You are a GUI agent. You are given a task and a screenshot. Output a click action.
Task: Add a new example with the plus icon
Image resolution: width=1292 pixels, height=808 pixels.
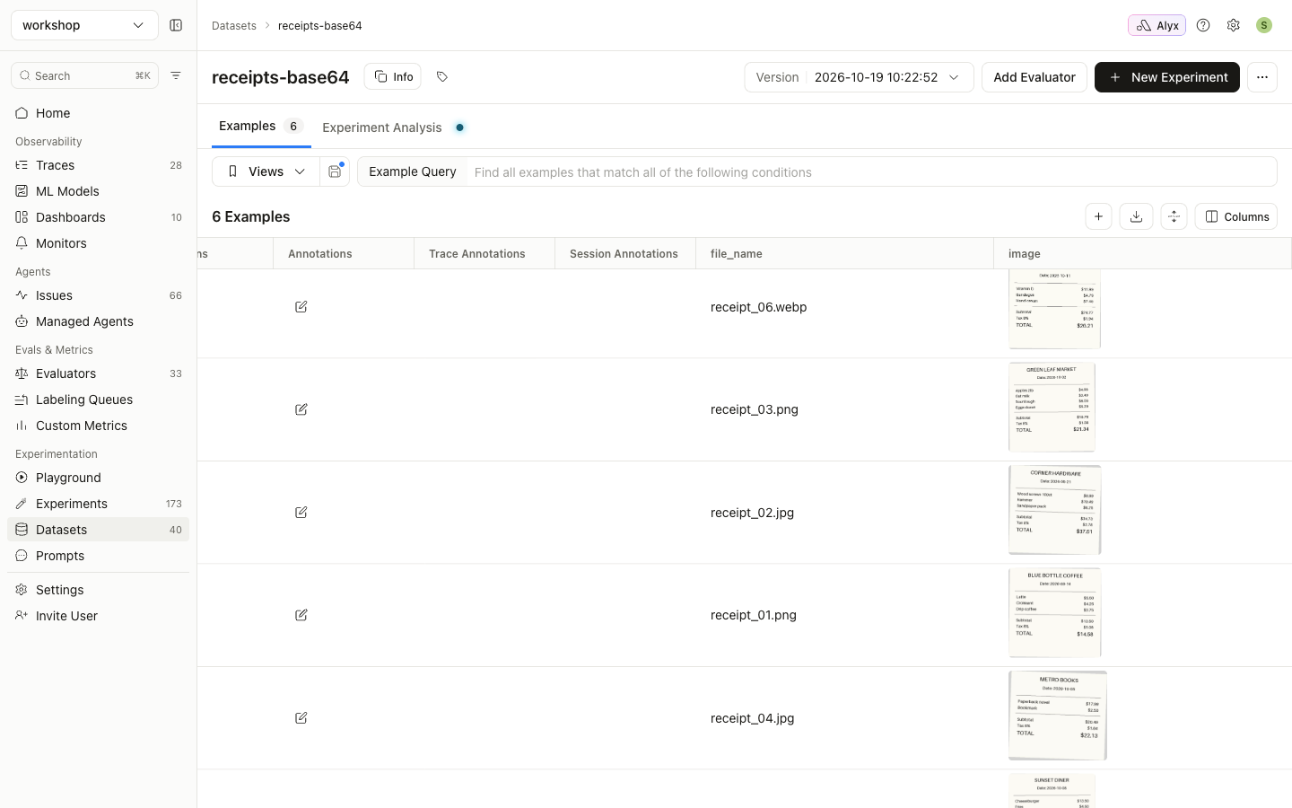pos(1098,216)
